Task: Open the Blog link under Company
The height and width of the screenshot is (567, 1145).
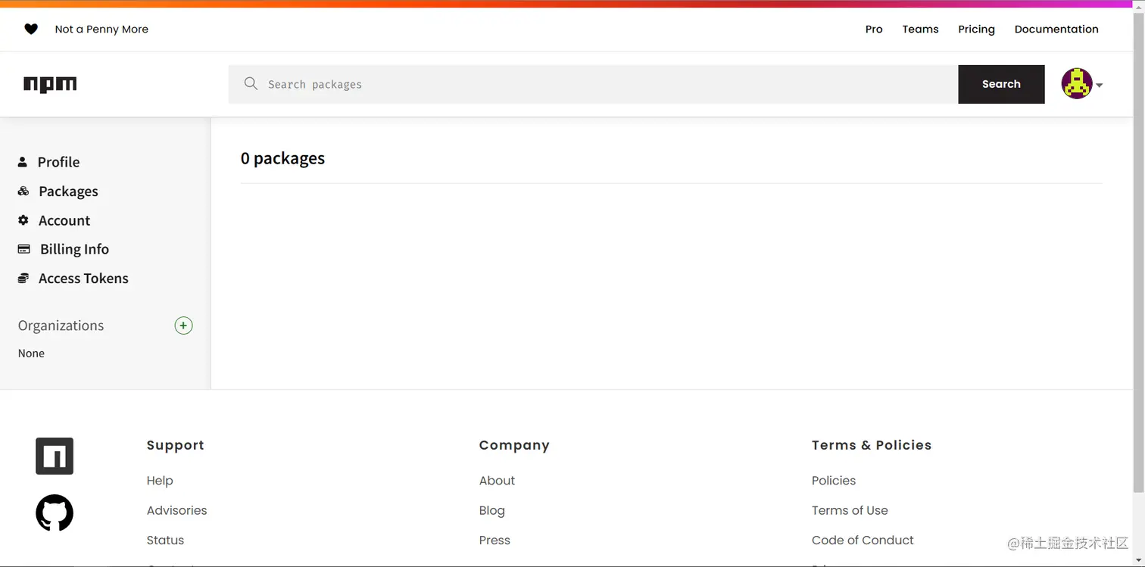Action: click(491, 510)
